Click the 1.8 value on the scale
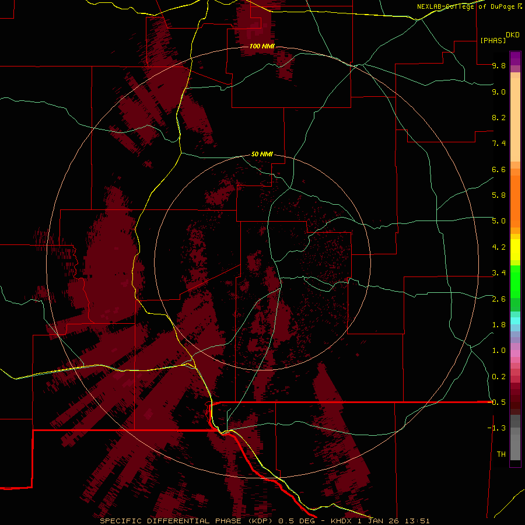525x525 pixels. point(499,325)
